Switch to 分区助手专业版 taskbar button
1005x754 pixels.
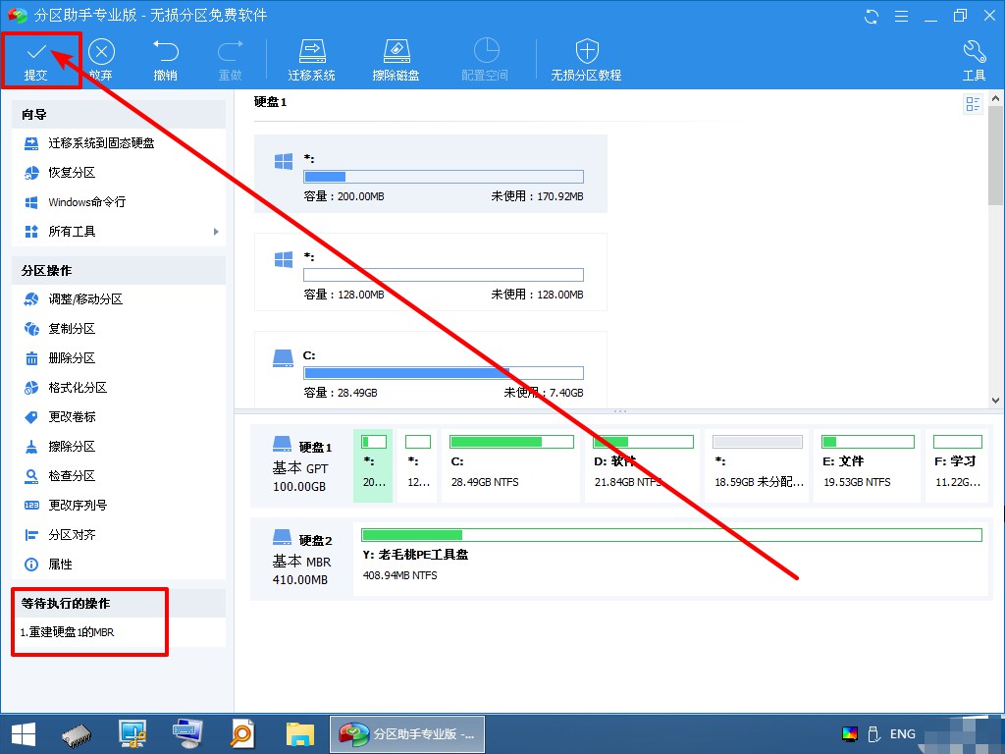click(407, 734)
